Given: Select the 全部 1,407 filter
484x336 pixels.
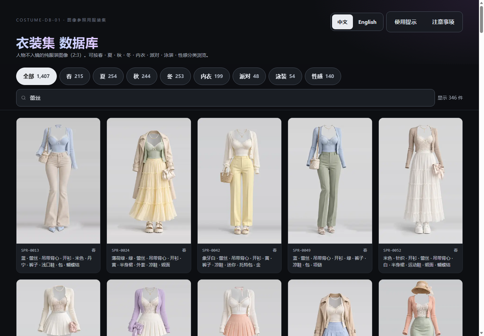Looking at the screenshot, I should 36,76.
